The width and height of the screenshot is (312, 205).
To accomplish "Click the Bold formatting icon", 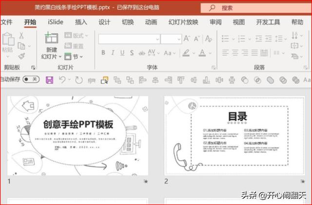I will (x=103, y=53).
